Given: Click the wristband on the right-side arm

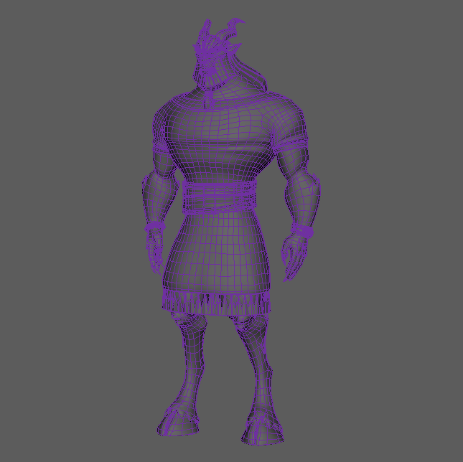Looking at the screenshot, I should point(304,231).
